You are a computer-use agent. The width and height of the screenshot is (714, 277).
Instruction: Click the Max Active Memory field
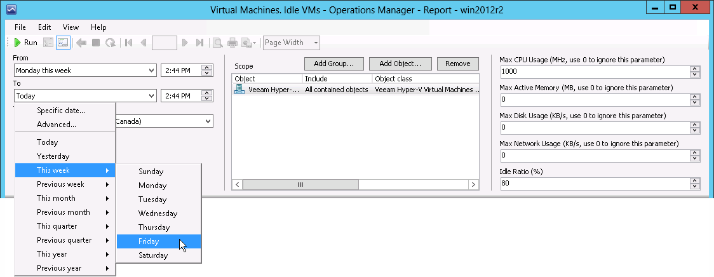coord(594,99)
